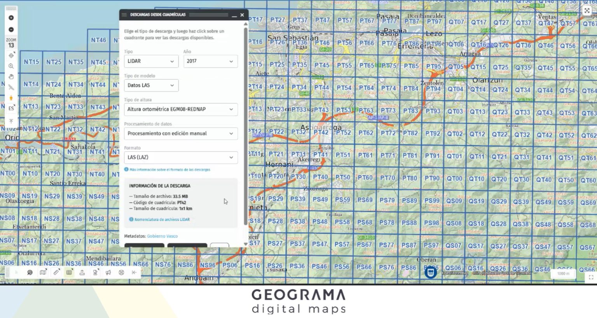Screen dimensions: 597x318
Task: Open the measure ruler tool
Action: (56, 272)
